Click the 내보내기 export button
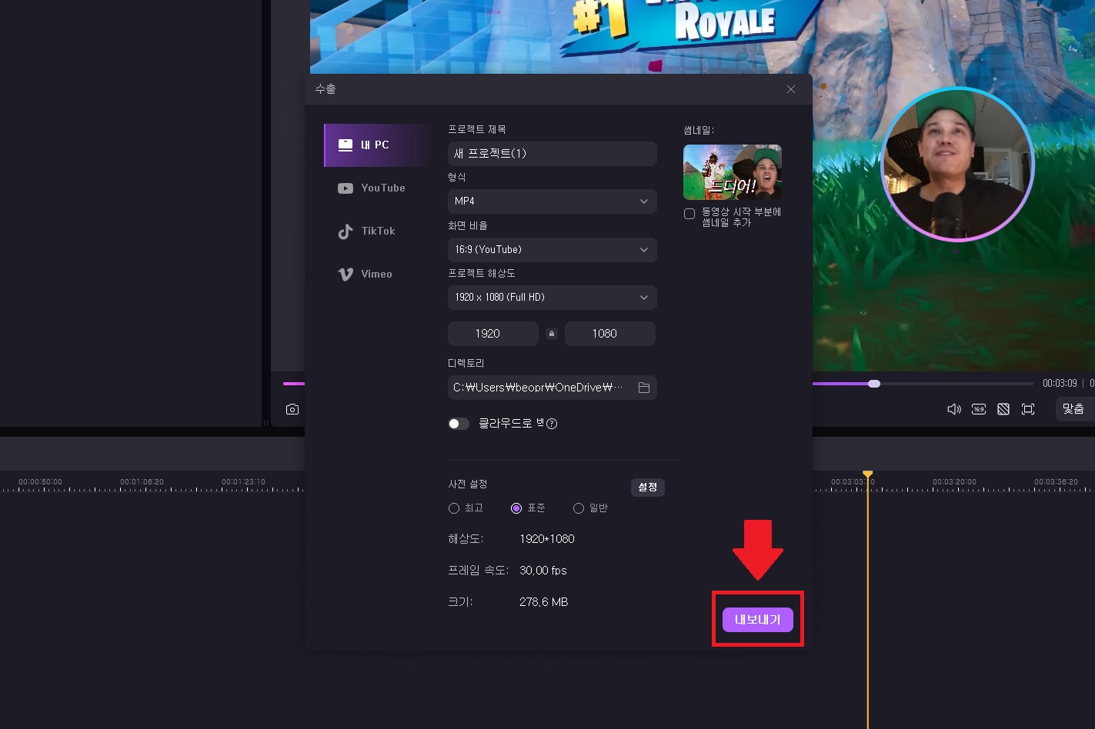1095x729 pixels. pos(758,620)
